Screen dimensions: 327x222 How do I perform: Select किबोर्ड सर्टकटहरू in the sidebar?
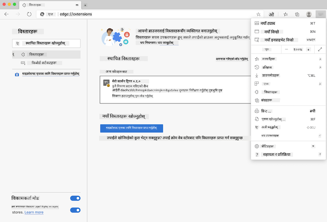point(44,63)
